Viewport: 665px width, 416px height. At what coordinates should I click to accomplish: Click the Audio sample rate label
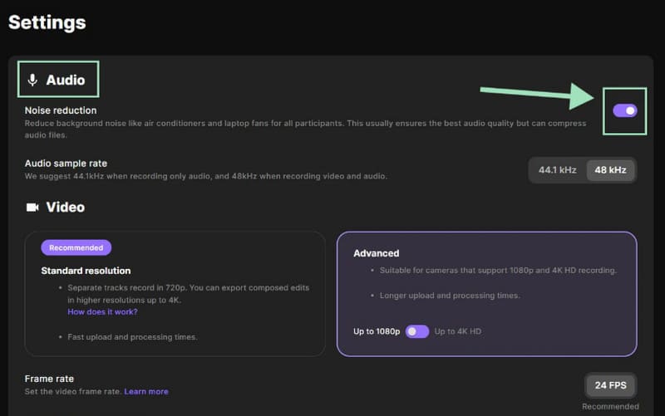(x=66, y=164)
